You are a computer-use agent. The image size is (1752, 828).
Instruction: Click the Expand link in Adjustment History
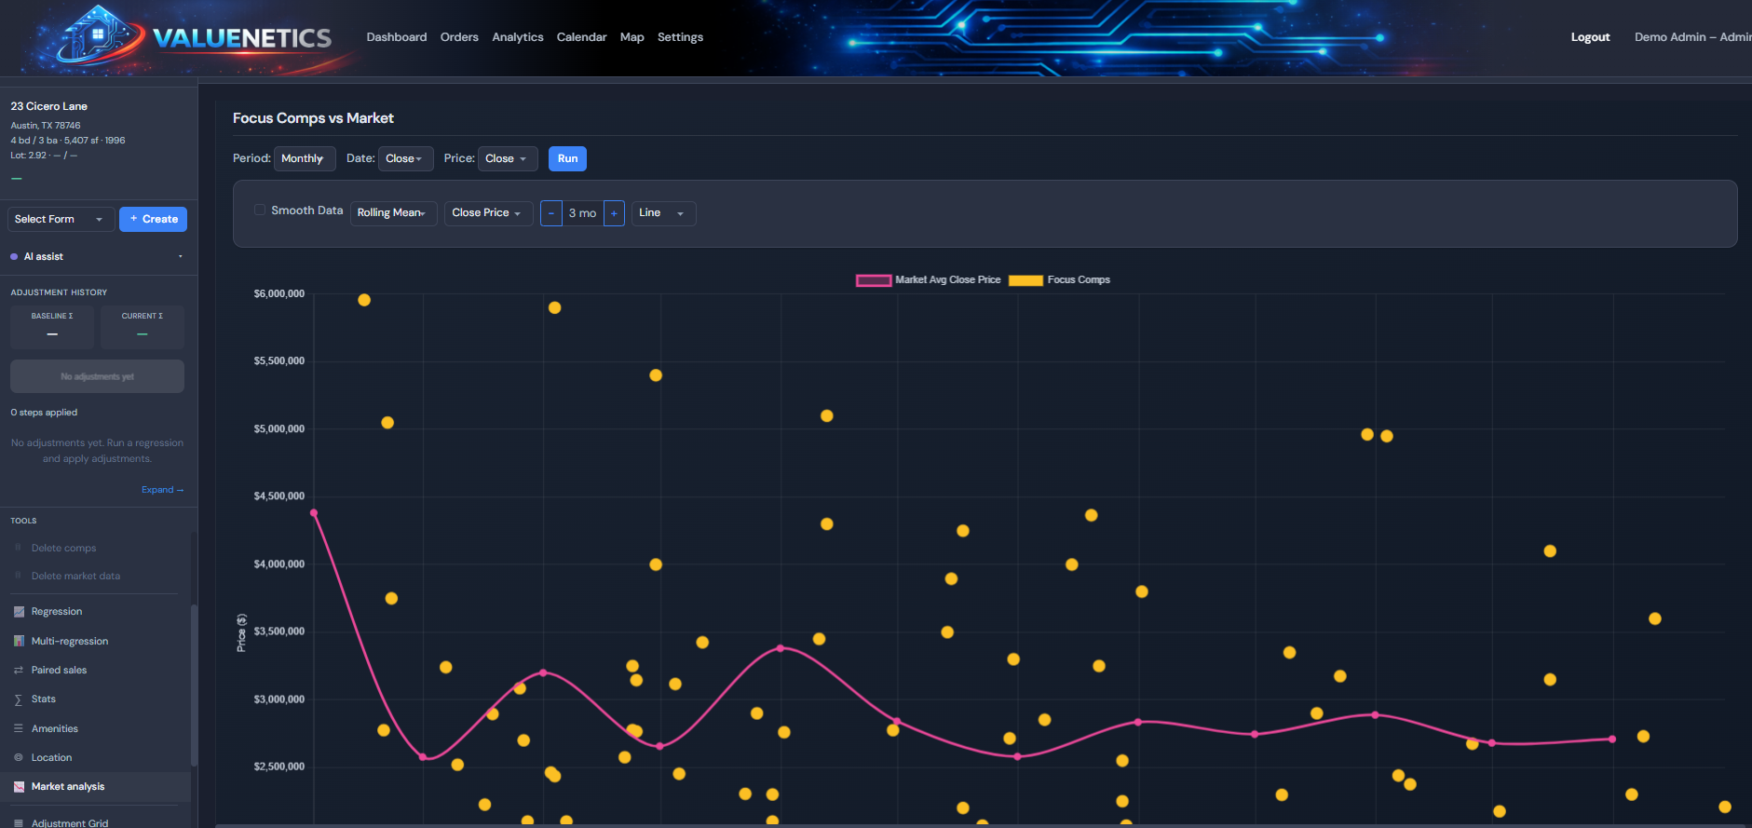(x=162, y=490)
